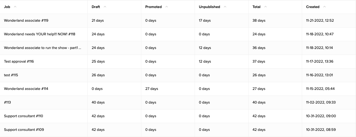
Task: Click the sort arrow next to Total
Action: (x=265, y=7)
